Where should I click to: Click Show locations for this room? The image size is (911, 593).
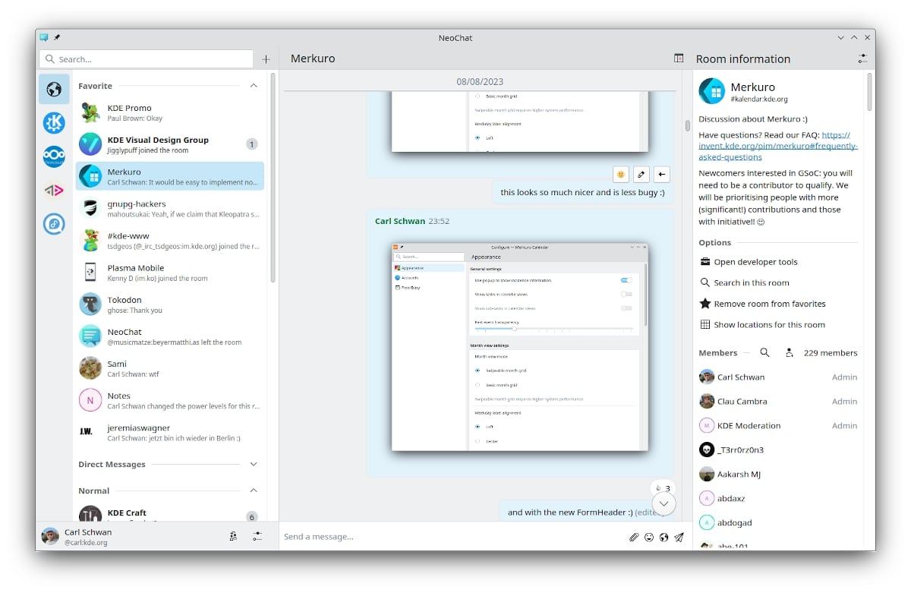pos(778,324)
